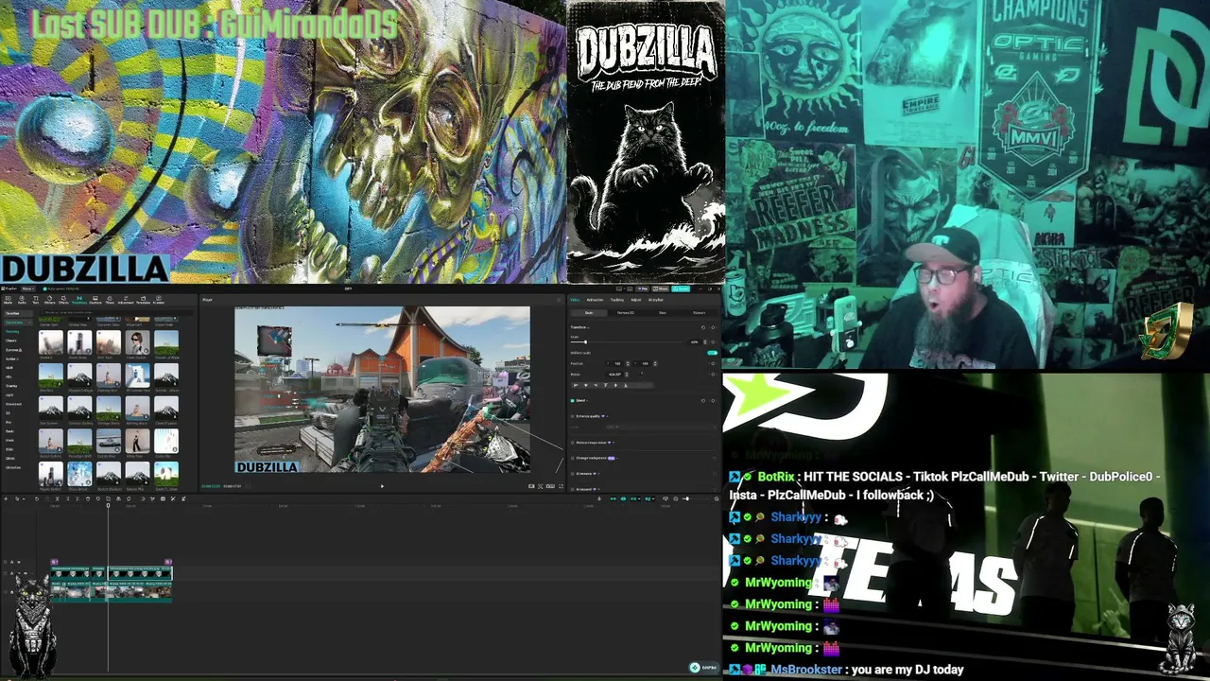Viewport: 1210px width, 681px height.
Task: Click the align top icon
Action: tap(606, 385)
